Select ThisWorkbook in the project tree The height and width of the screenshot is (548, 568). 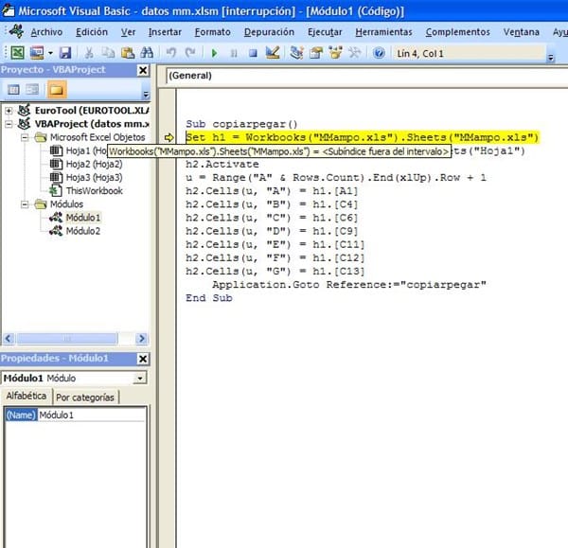(94, 190)
